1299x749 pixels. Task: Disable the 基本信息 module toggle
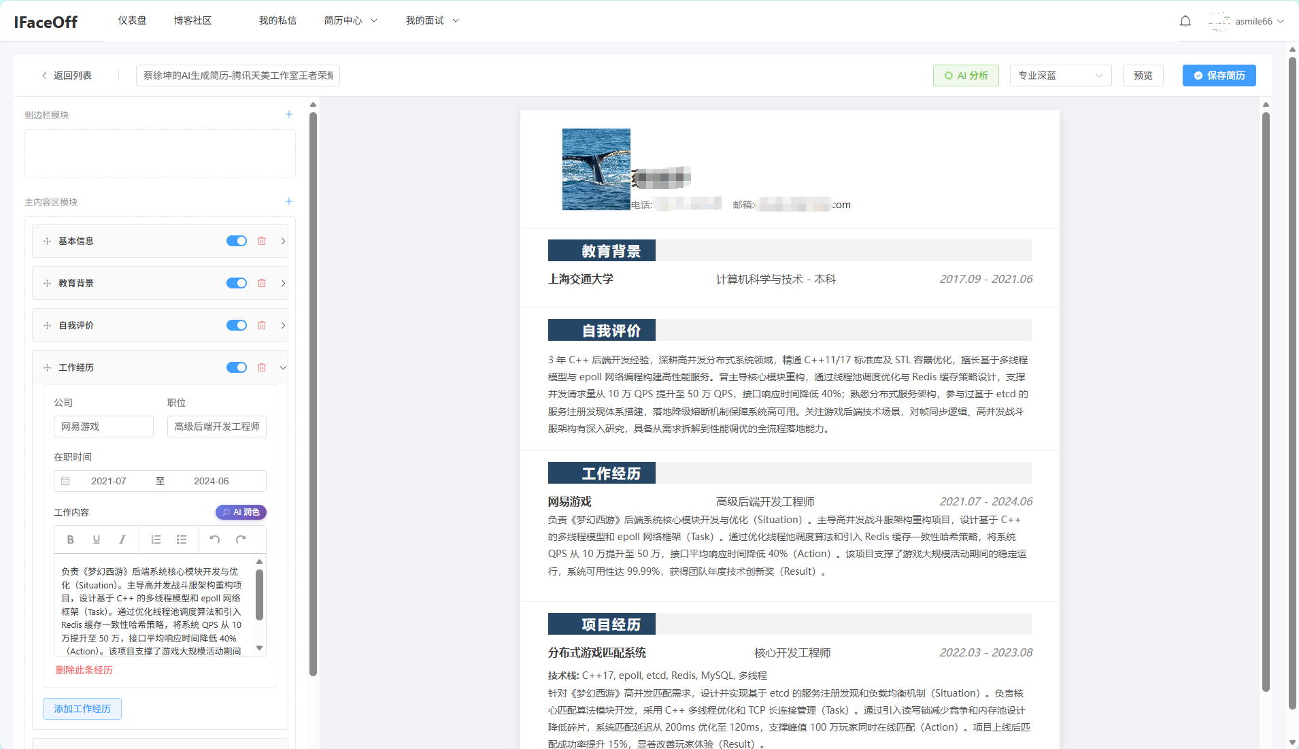click(236, 240)
